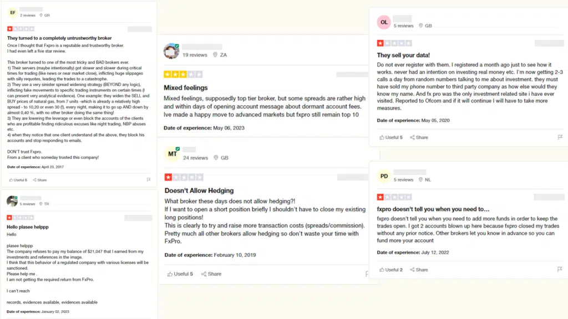
Task: Flag the PD review about adding funds
Action: coord(560,269)
